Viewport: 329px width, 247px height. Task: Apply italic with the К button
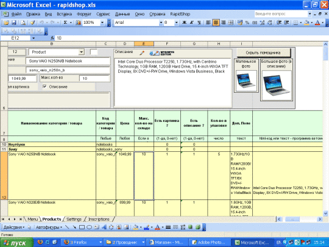(x=191, y=23)
